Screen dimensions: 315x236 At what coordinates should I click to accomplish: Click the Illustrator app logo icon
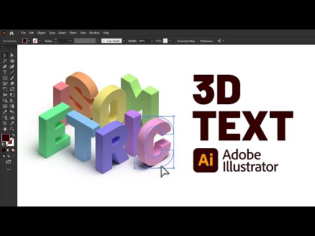[x=4, y=33]
